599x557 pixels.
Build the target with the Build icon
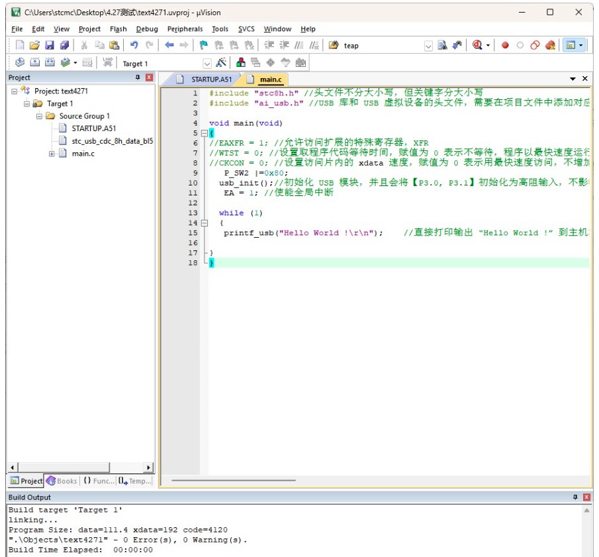[35, 62]
